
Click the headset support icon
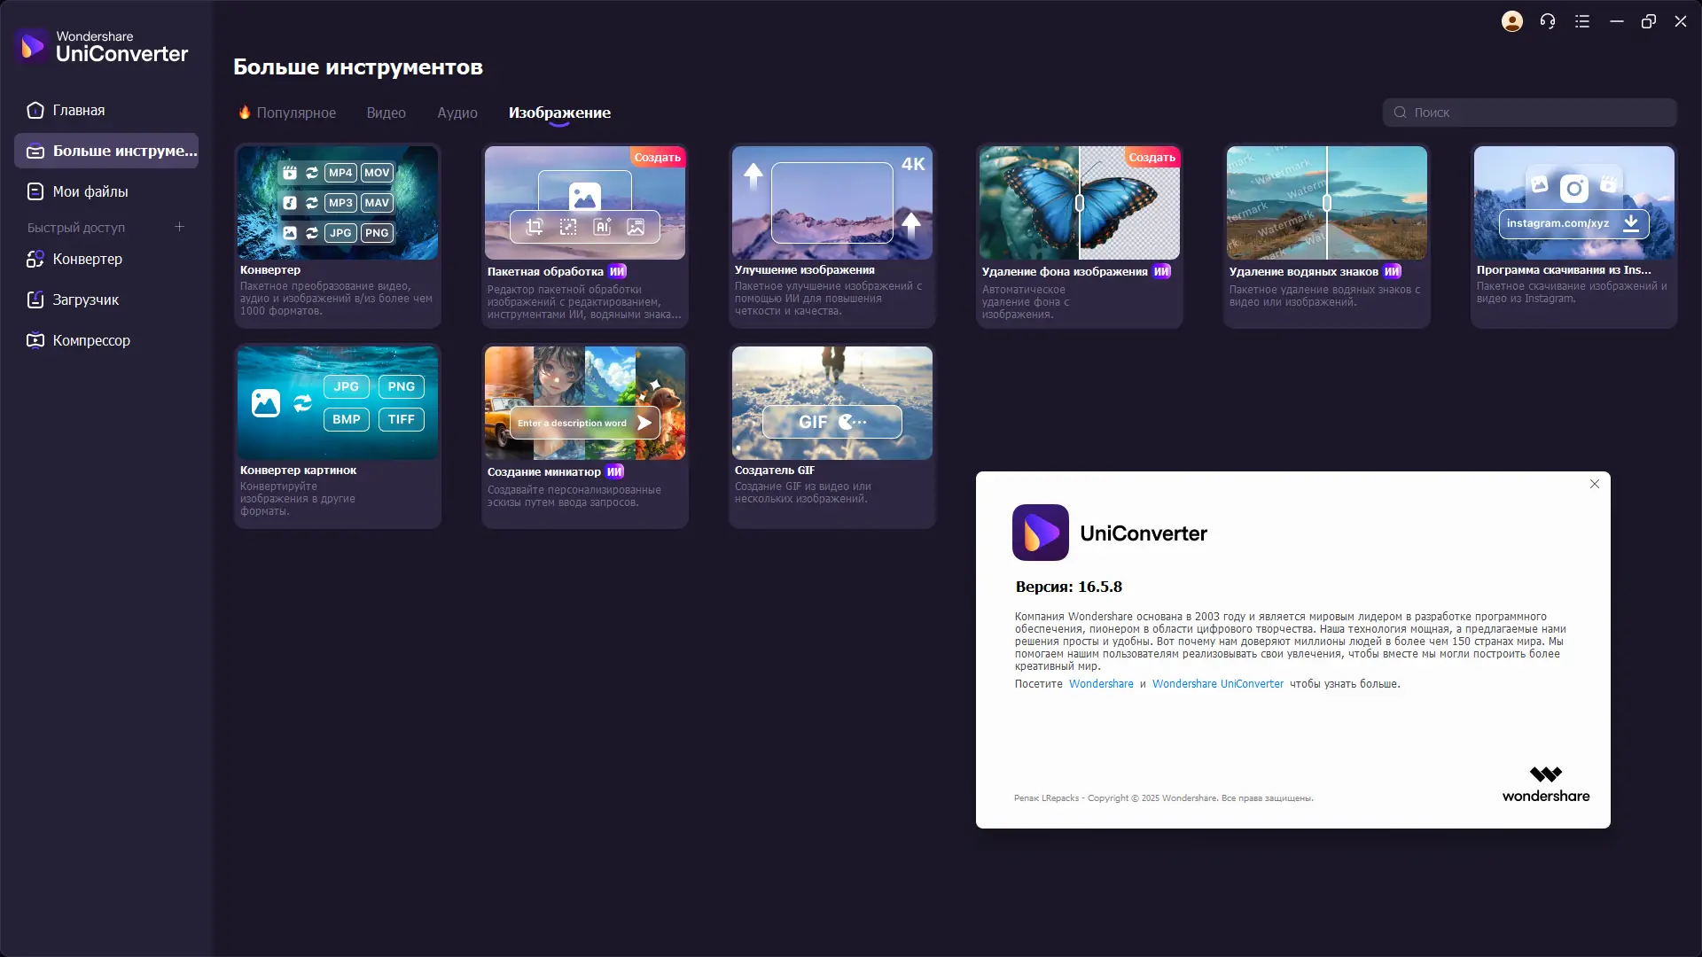pyautogui.click(x=1547, y=21)
